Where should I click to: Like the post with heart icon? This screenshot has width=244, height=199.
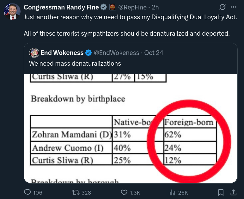pyautogui.click(x=125, y=192)
